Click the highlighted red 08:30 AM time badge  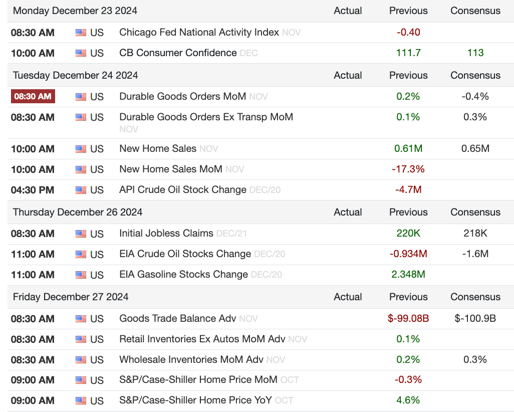click(x=33, y=96)
